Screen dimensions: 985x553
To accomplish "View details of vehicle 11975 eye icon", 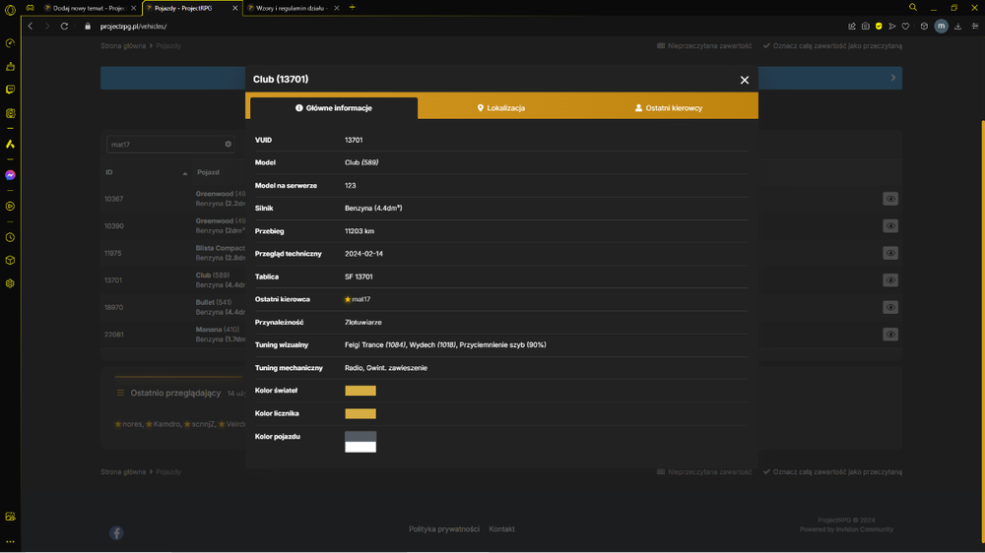I will (890, 253).
